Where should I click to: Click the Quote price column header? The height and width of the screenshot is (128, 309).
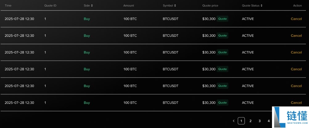(211, 6)
